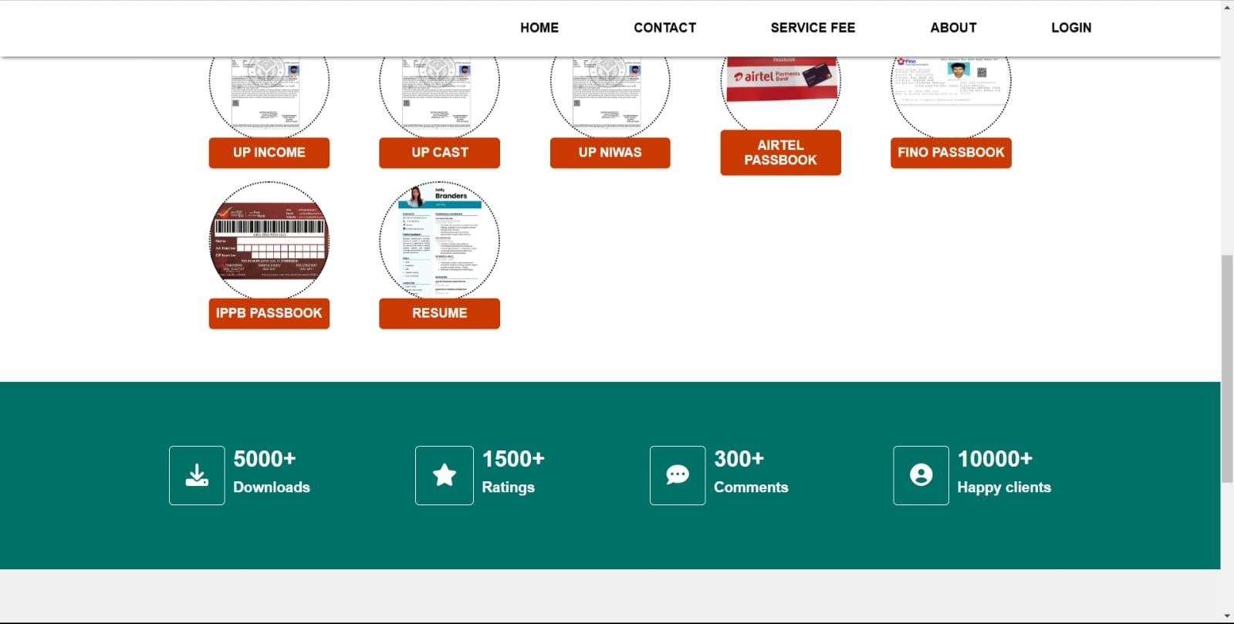Open the IPPB PASSBOOK button
Viewport: 1234px width, 624px height.
(x=269, y=313)
